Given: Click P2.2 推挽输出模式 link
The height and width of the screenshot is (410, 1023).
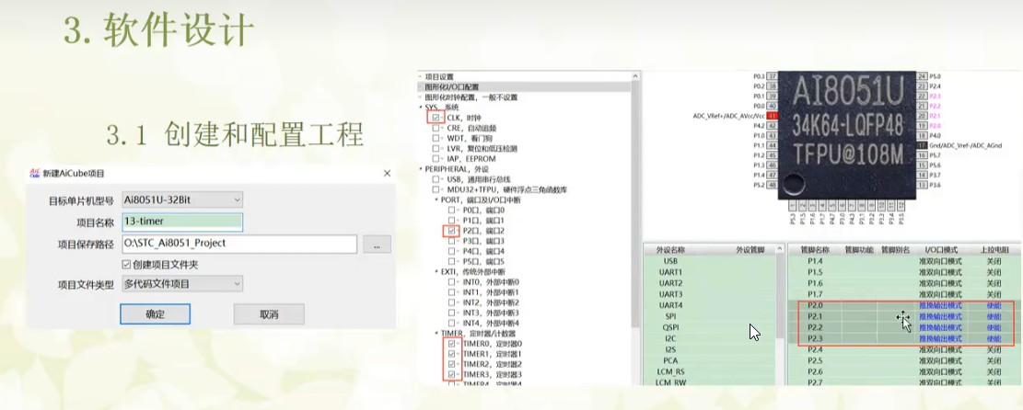Looking at the screenshot, I should coord(940,327).
